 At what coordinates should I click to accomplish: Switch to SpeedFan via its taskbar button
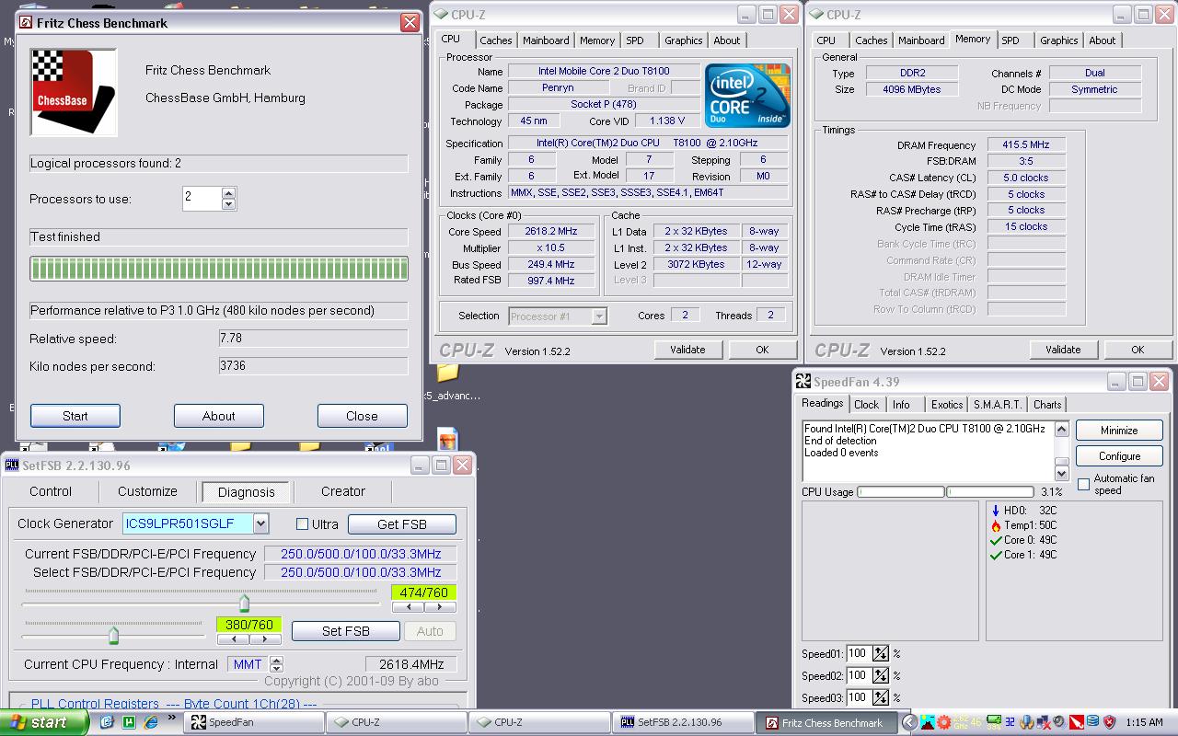(x=255, y=722)
